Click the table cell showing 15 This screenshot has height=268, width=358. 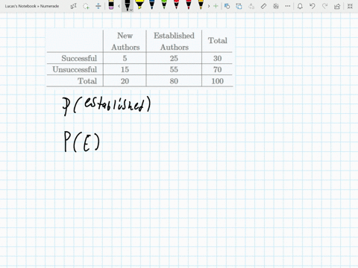point(125,69)
